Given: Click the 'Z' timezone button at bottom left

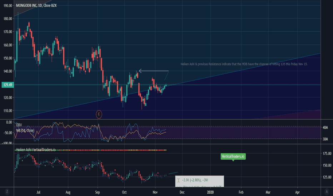Looking at the screenshot, I should tap(7, 192).
